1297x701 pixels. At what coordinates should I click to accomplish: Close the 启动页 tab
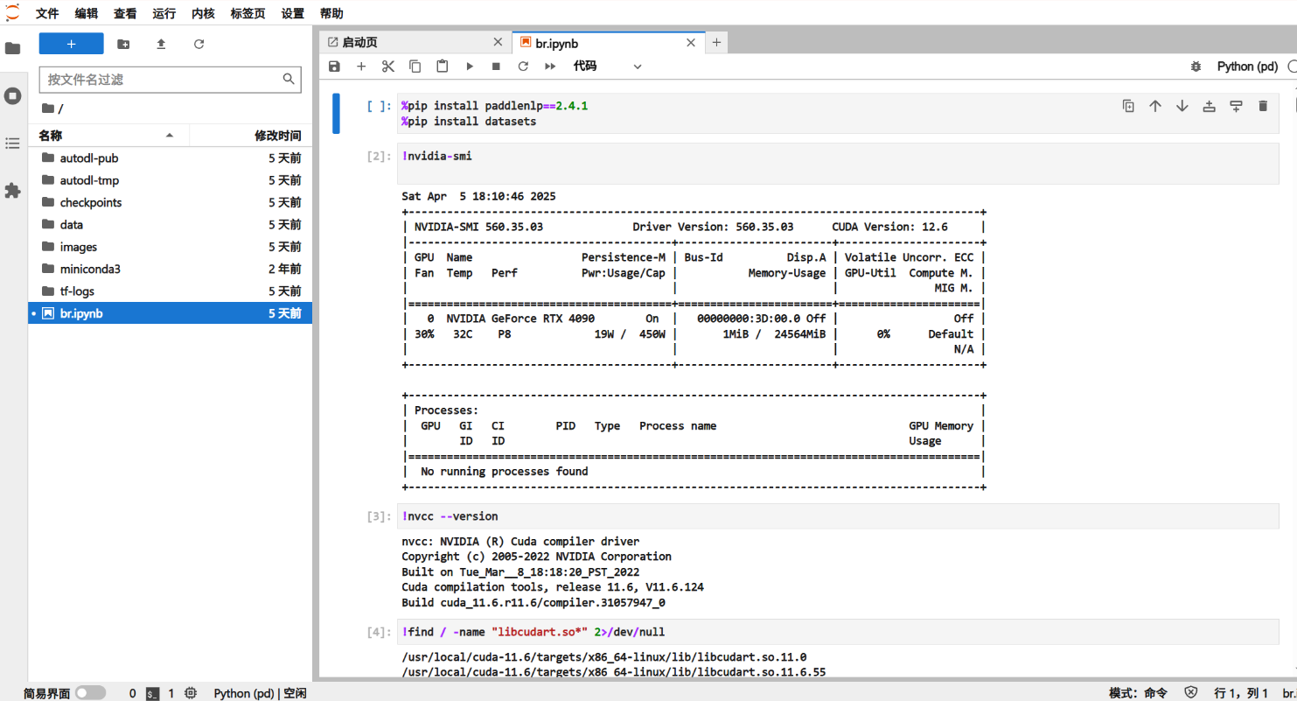pyautogui.click(x=498, y=42)
